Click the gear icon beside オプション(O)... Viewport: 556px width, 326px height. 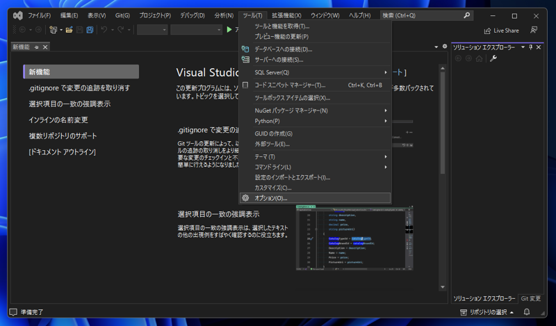coord(245,198)
